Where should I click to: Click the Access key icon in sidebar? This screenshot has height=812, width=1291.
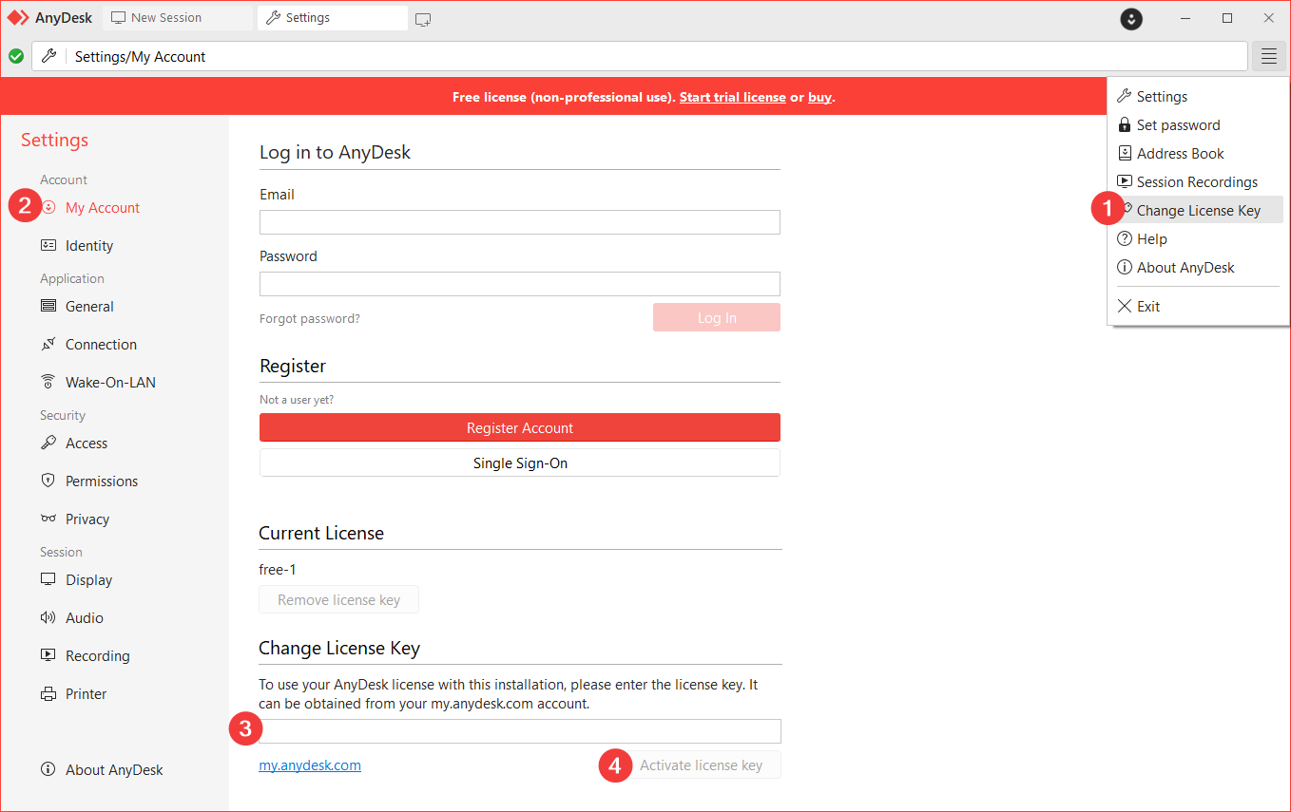click(48, 443)
